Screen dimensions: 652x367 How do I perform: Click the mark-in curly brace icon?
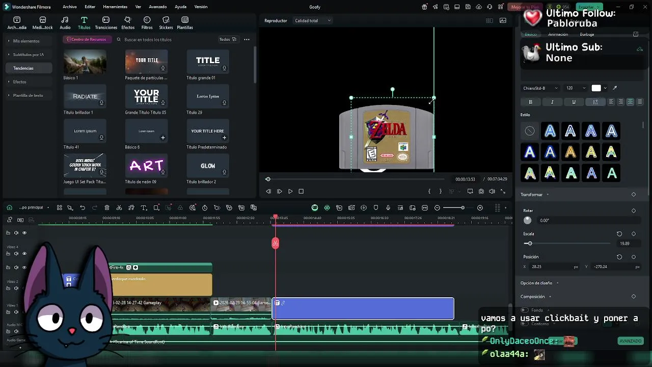coord(429,191)
